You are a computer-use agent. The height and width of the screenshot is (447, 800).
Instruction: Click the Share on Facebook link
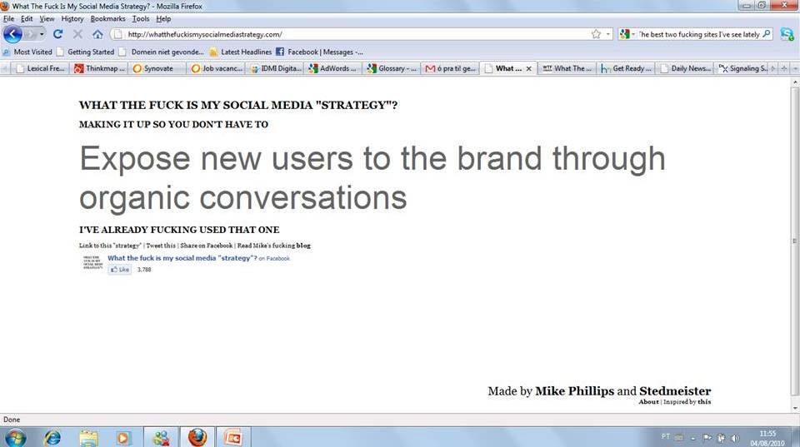pyautogui.click(x=206, y=246)
